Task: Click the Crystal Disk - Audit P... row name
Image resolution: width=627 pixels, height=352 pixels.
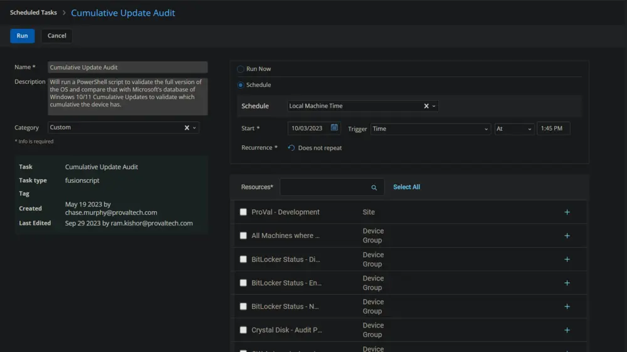Action: (287, 330)
